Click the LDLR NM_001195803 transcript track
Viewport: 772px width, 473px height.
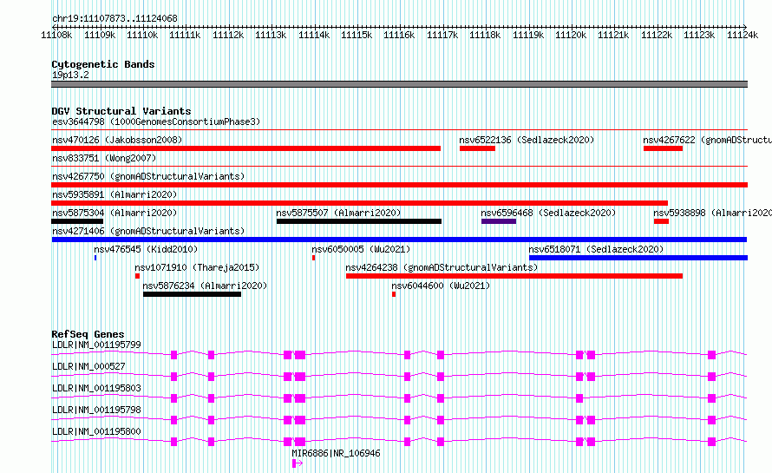[399, 397]
